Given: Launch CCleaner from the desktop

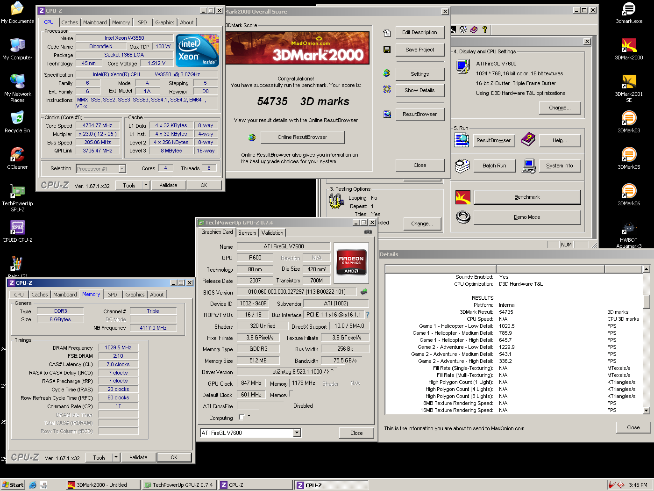Looking at the screenshot, I should pos(17,159).
